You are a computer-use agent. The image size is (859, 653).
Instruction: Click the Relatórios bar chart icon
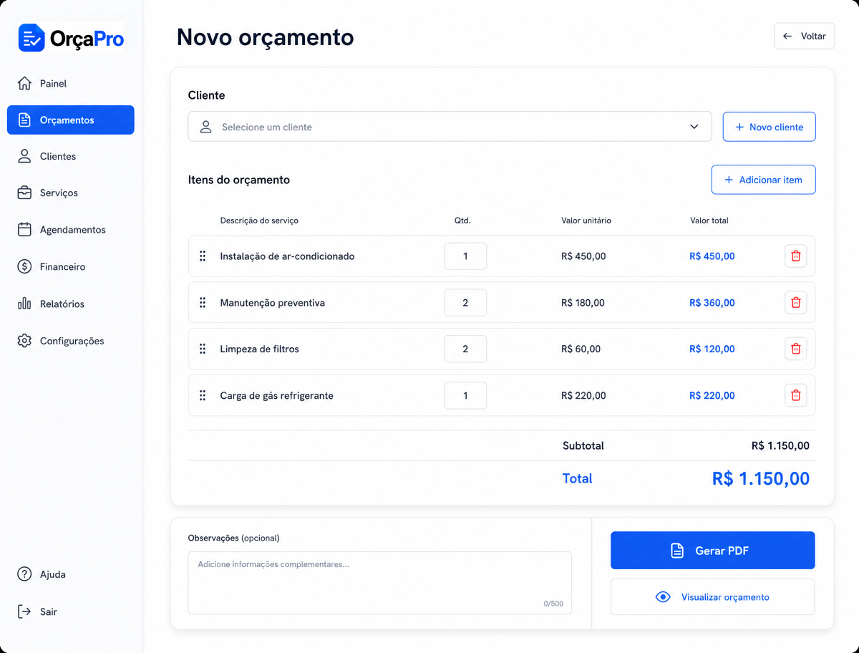(24, 304)
